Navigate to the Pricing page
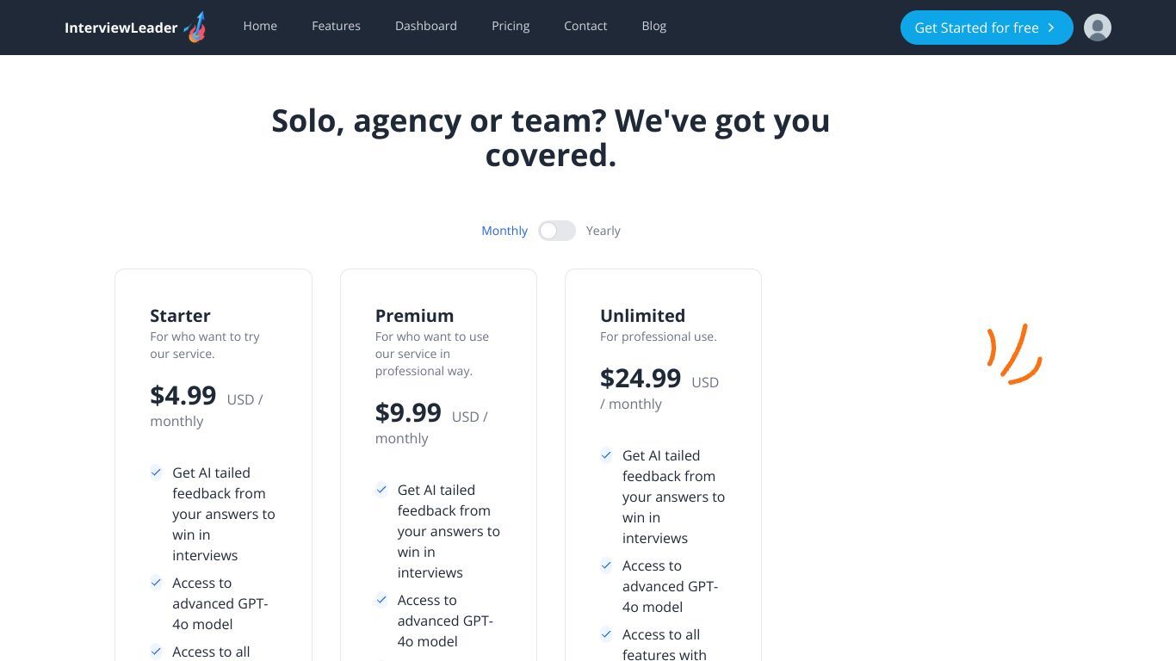1176x661 pixels. point(511,26)
